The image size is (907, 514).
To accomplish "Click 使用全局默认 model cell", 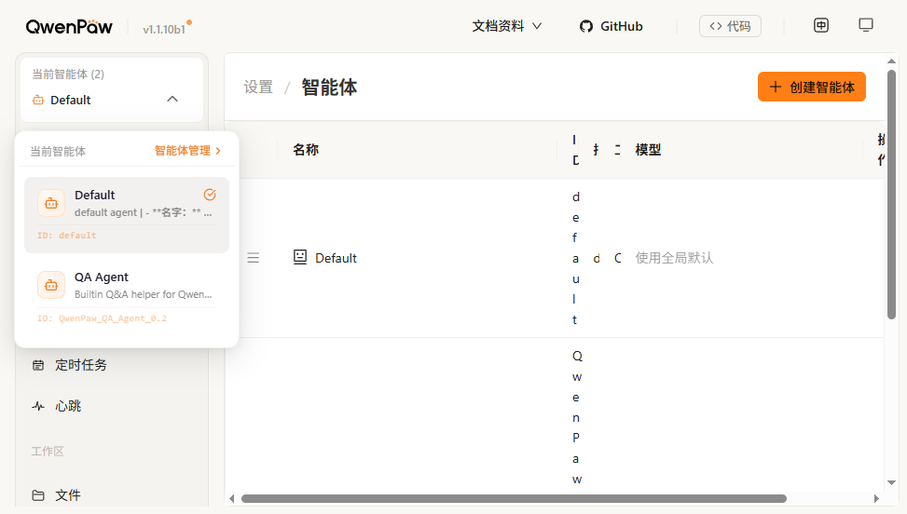I will (x=674, y=258).
